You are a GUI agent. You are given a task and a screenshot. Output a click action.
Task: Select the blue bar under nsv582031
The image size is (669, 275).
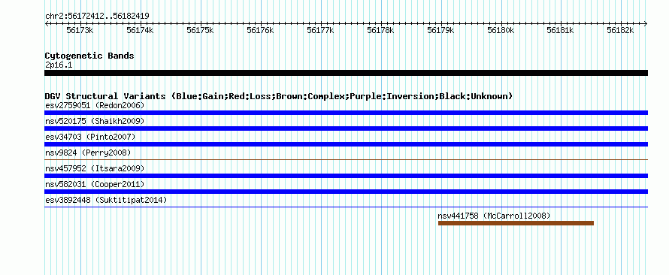pos(346,192)
